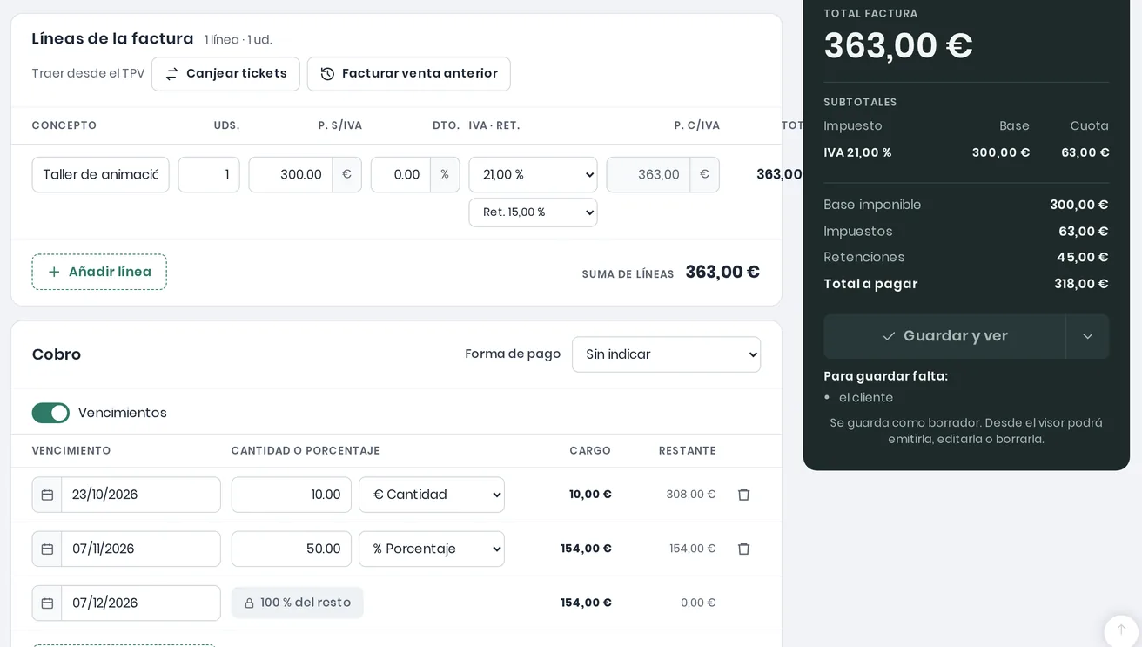Click the price without IVA field 300.00
This screenshot has width=1142, height=647.
click(291, 174)
